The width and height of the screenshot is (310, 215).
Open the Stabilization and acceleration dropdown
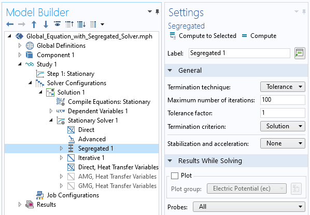(283, 143)
